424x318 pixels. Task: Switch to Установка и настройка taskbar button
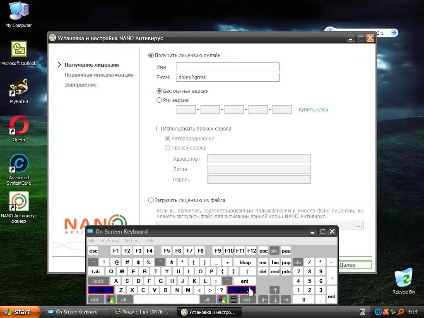[209, 312]
